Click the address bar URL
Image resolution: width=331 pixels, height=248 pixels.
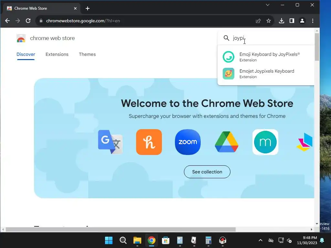(83, 21)
